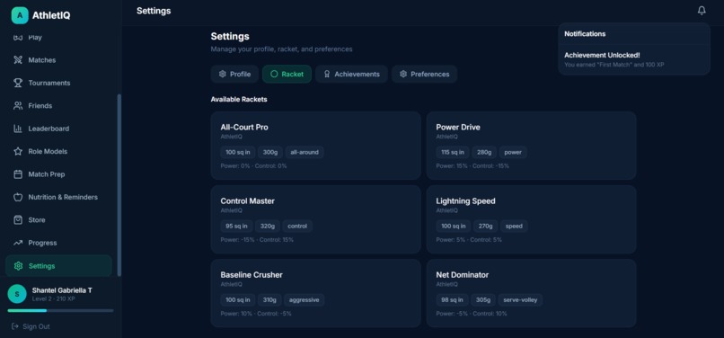The width and height of the screenshot is (724, 338).
Task: Click the Shantel Gabriella T profile name
Action: (62, 290)
